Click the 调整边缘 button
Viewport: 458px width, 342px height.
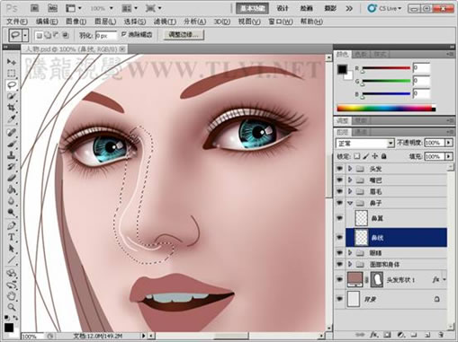pyautogui.click(x=184, y=35)
